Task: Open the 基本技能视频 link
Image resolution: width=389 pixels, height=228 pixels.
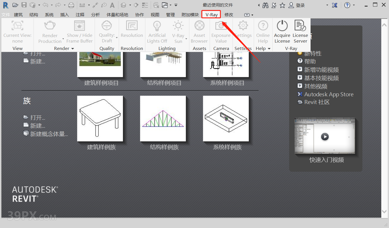Action: 321,78
